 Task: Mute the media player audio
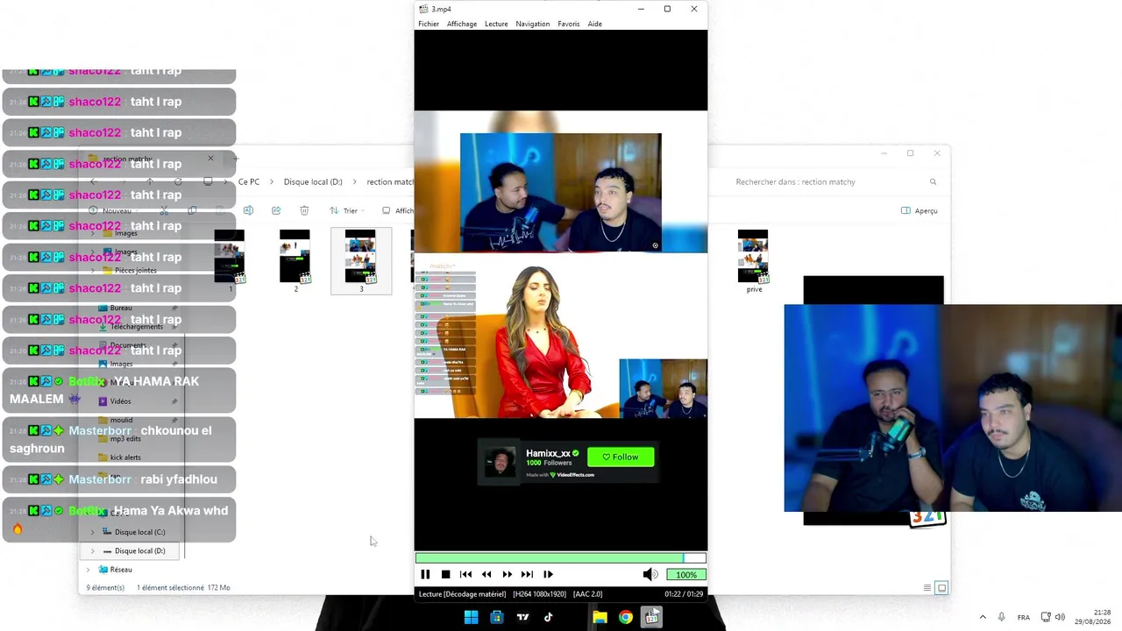tap(650, 574)
